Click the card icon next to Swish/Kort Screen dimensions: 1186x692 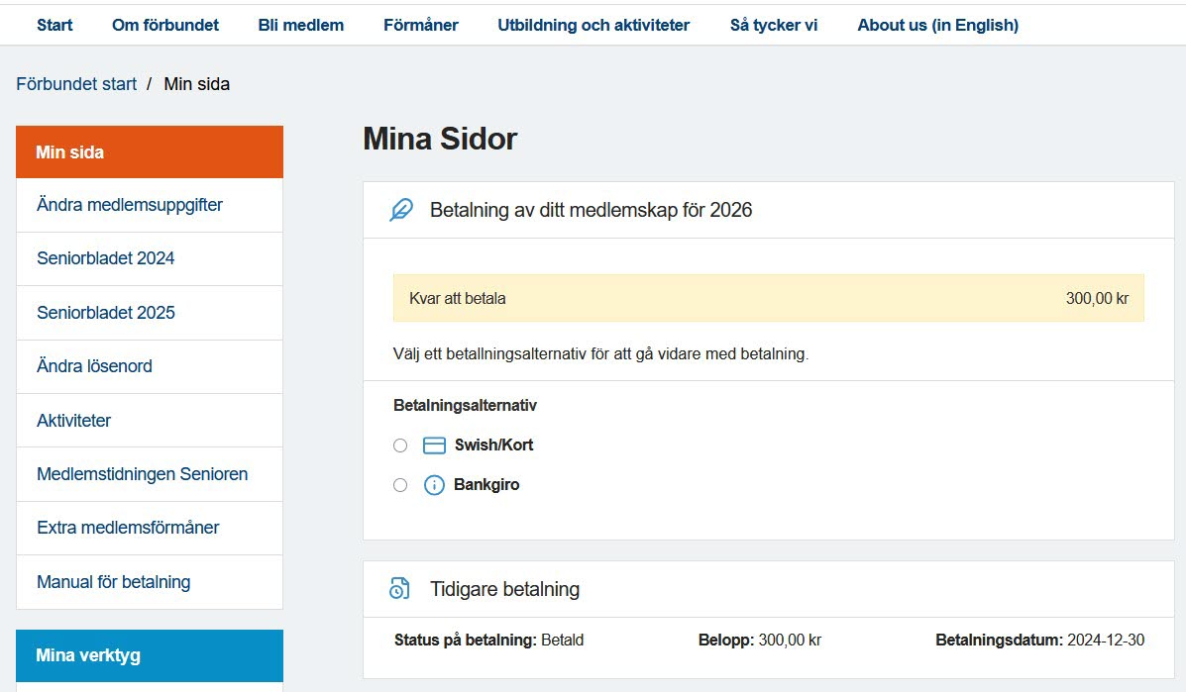434,445
